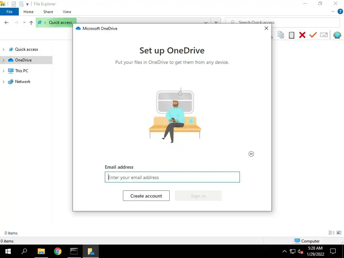
Task: Click the paste clipboard icon in File Explorer
Action: point(291,35)
